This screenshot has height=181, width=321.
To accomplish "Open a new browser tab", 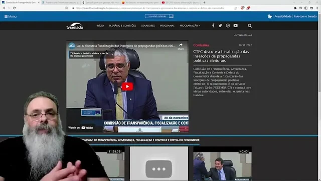I will click(204, 3).
